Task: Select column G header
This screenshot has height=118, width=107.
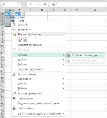Action: 76,10
